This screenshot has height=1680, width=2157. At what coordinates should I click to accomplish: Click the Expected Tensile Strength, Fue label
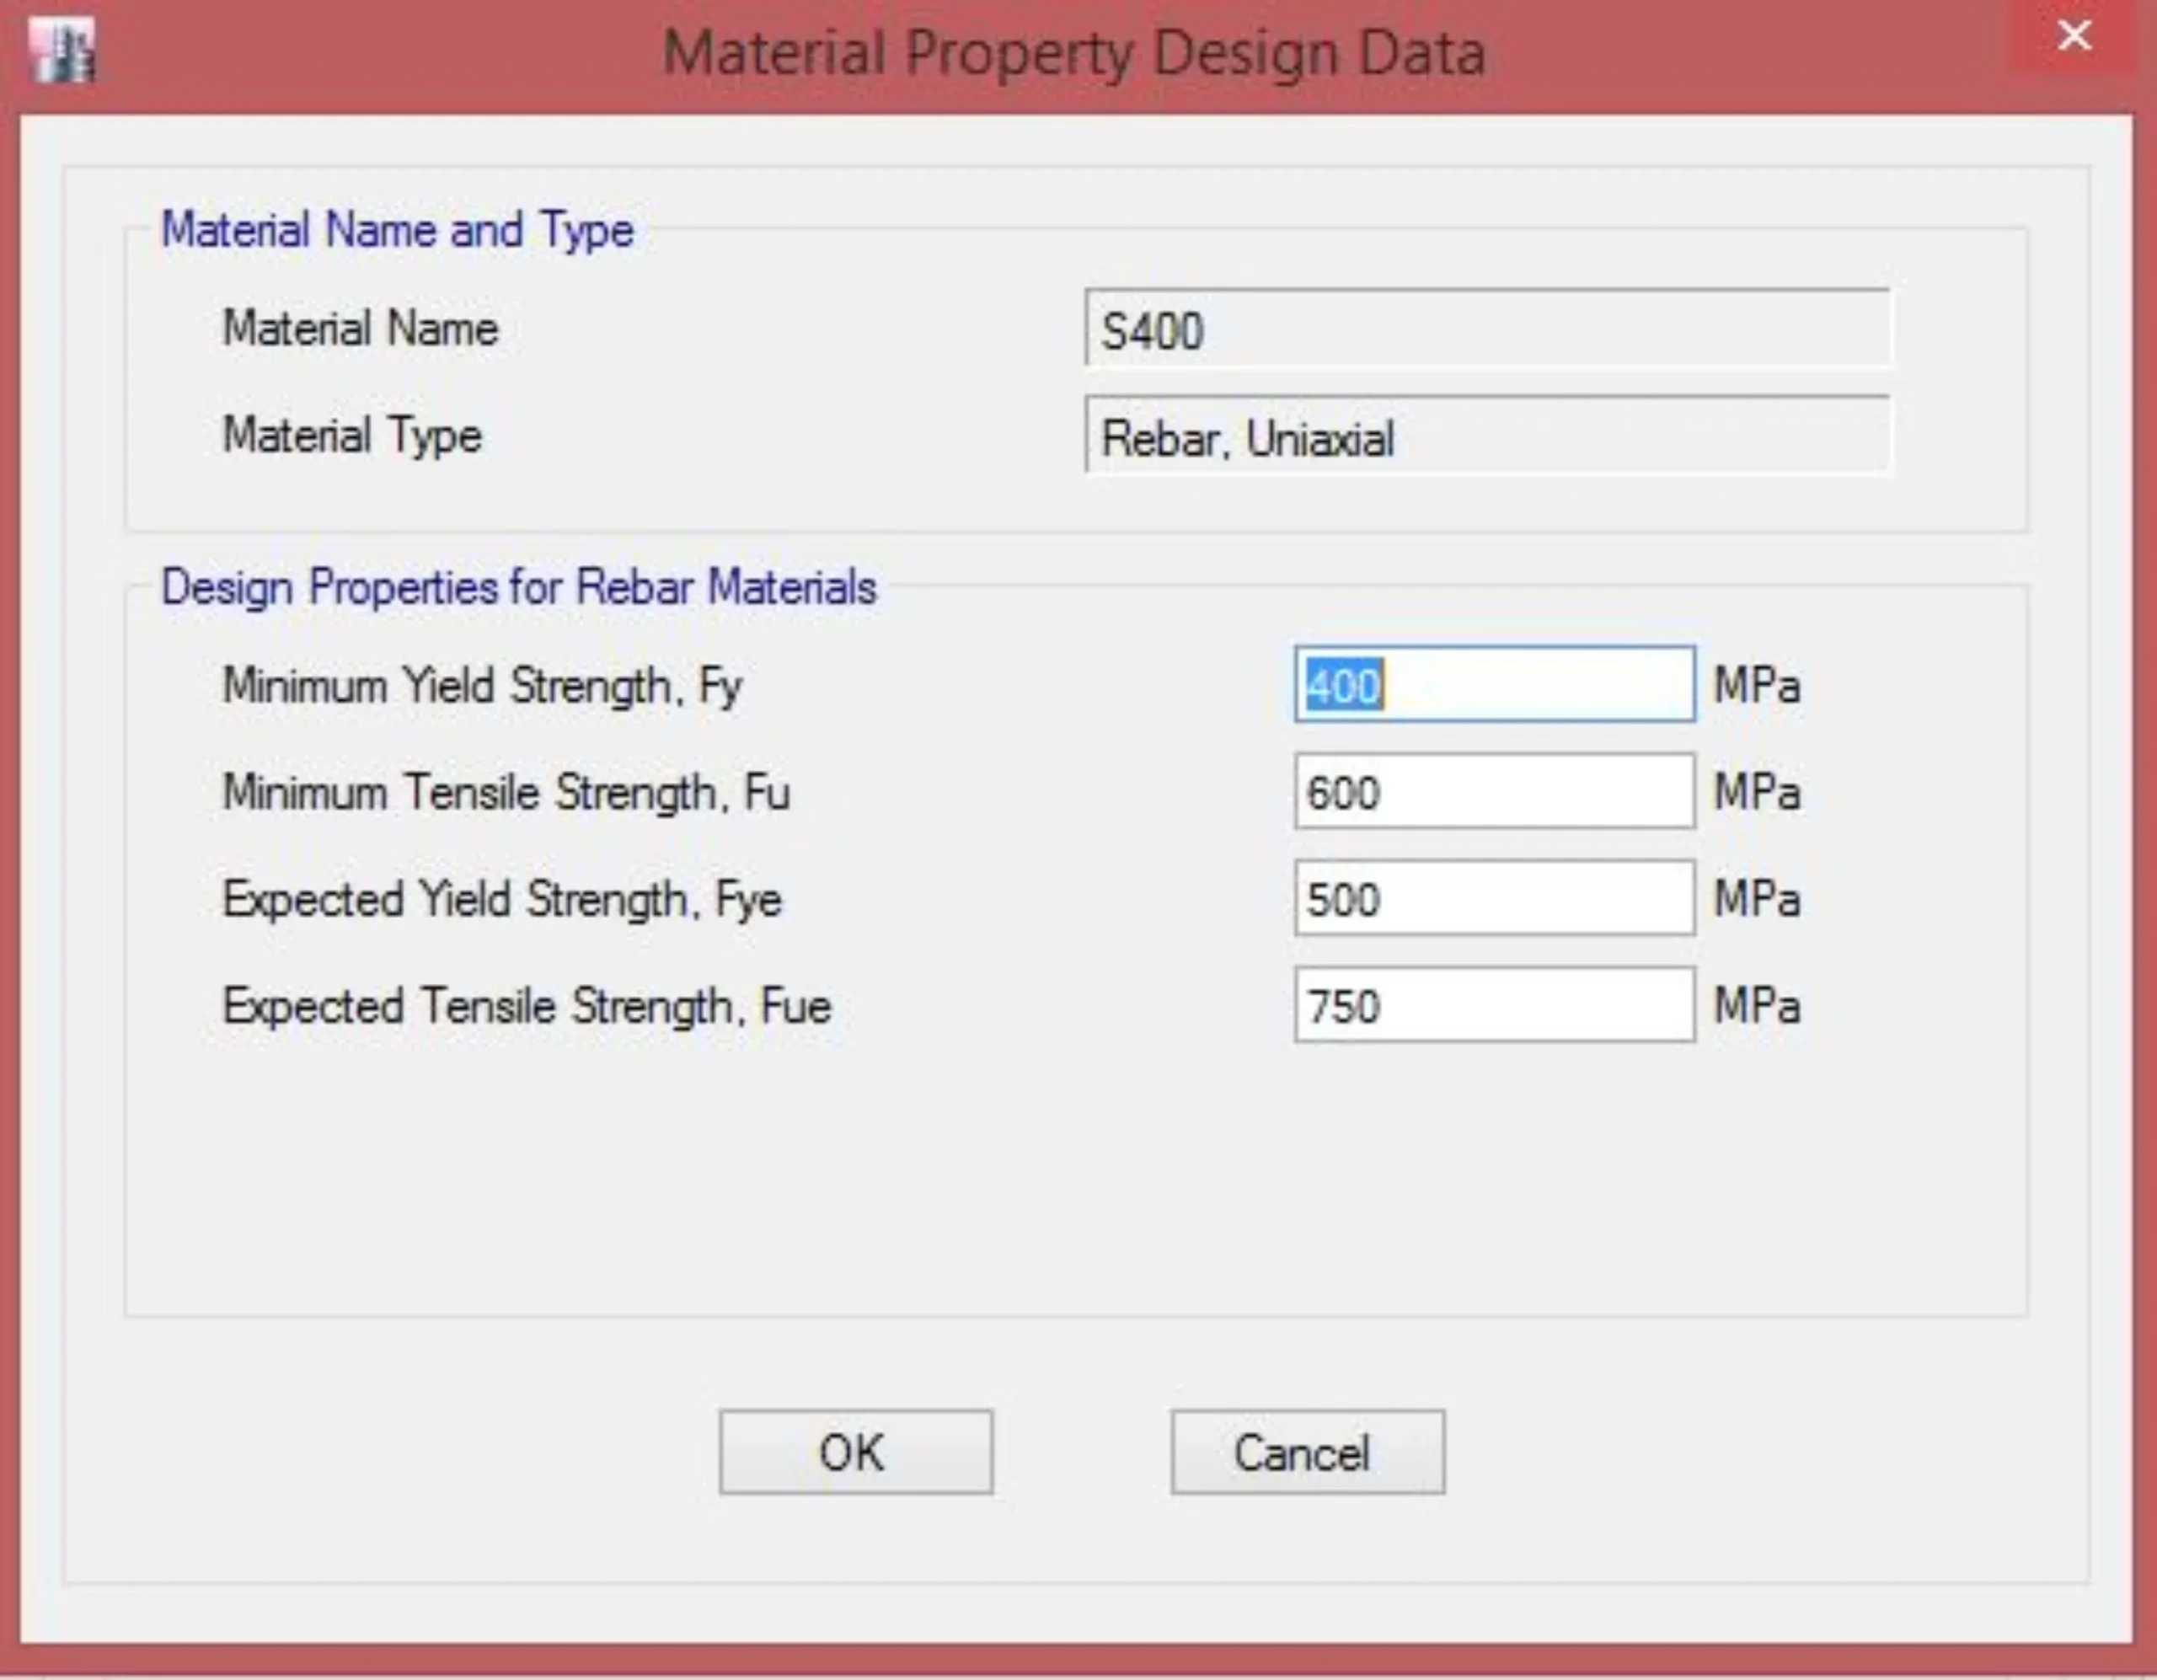(x=527, y=1007)
